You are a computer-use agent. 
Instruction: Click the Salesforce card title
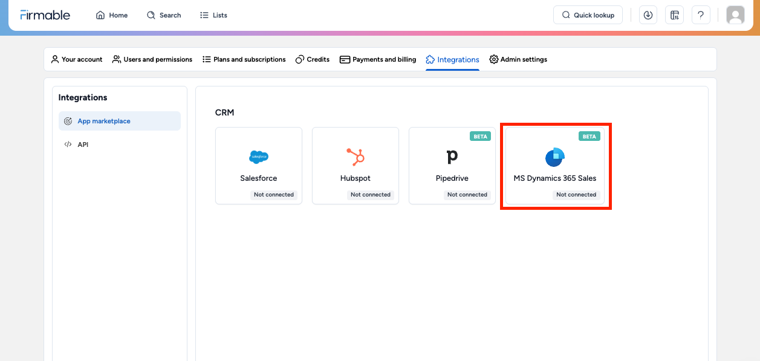pyautogui.click(x=259, y=178)
